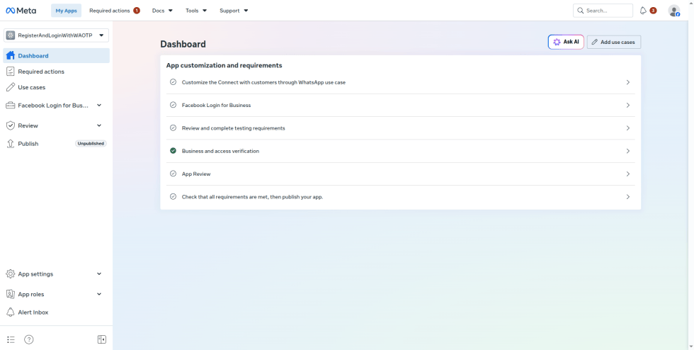Select Use cases in the sidebar
The height and width of the screenshot is (350, 694).
(x=56, y=87)
